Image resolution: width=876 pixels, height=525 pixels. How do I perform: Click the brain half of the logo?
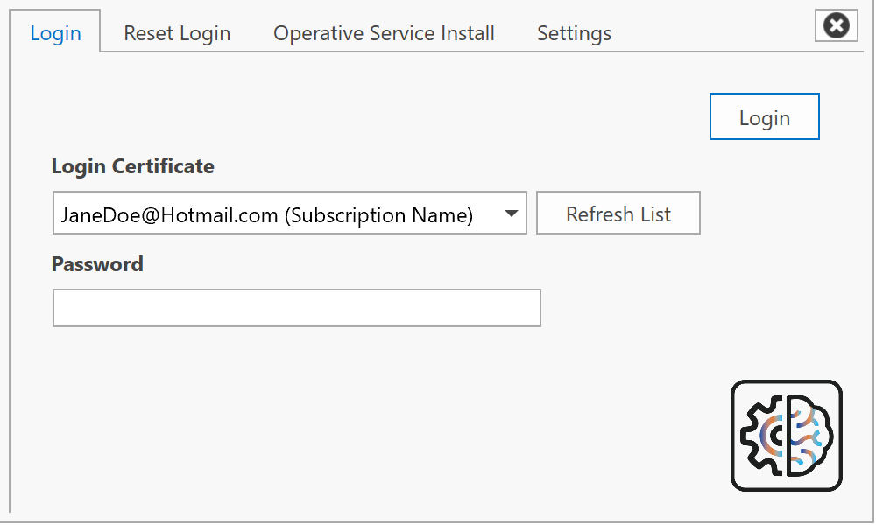(x=809, y=435)
